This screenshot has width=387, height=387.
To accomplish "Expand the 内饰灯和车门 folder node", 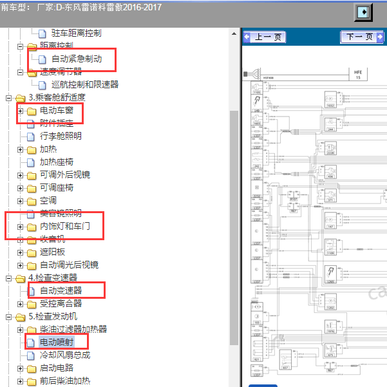I will point(21,227).
